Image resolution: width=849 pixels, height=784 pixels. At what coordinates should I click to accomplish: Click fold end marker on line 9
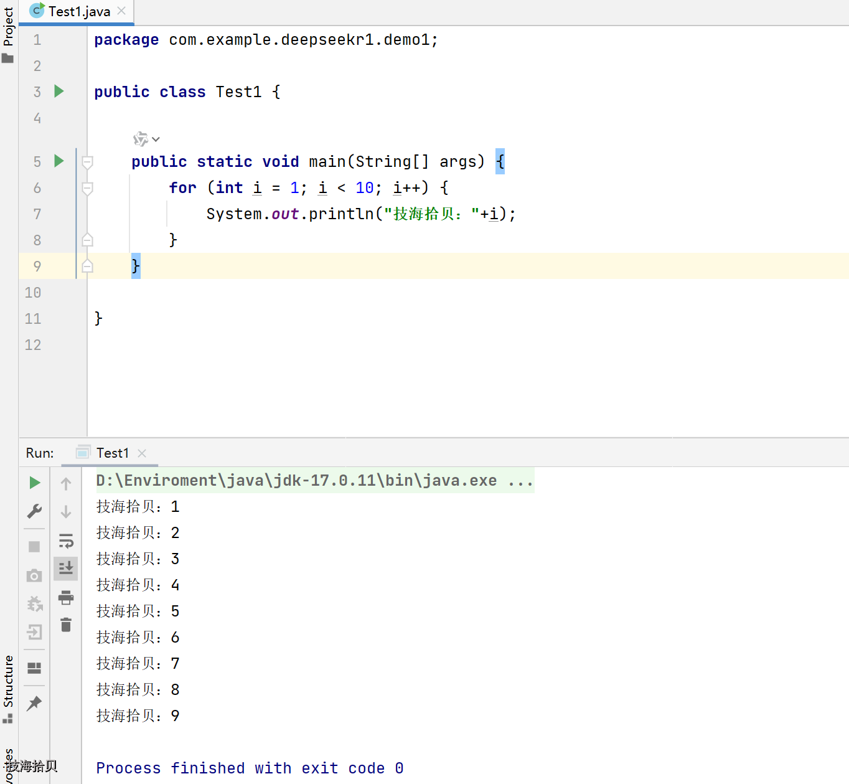(88, 266)
